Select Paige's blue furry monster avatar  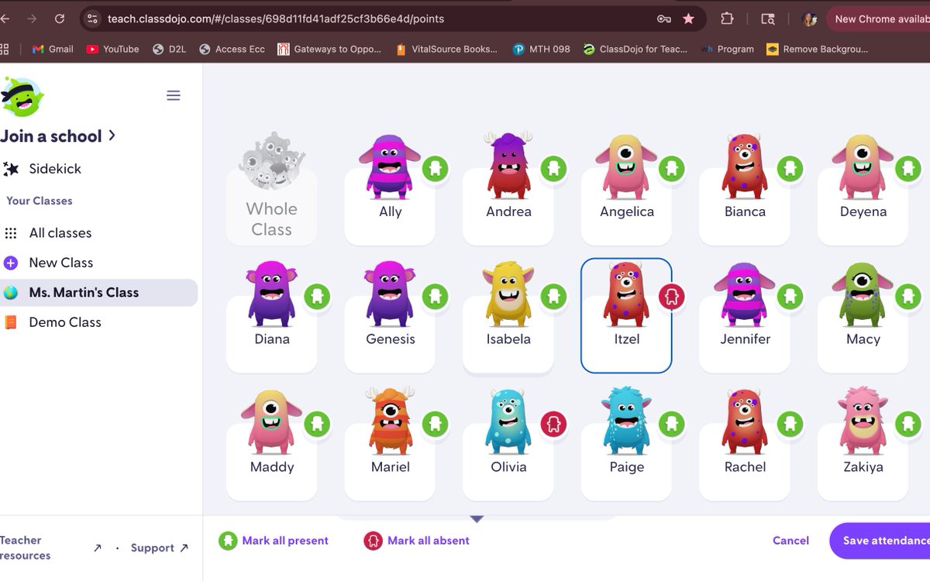[626, 421]
